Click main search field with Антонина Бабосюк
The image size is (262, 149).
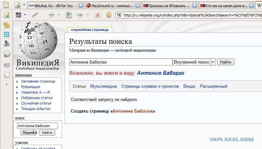(121, 62)
